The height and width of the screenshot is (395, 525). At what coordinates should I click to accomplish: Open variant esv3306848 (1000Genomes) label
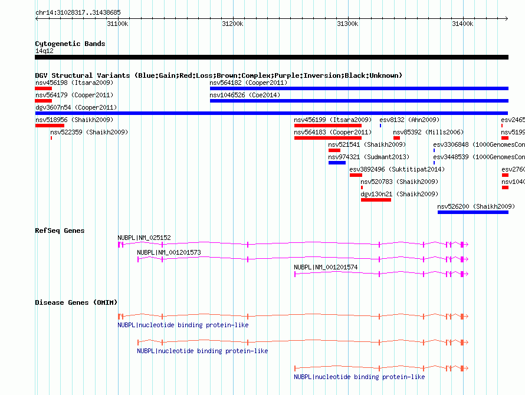[x=479, y=144]
